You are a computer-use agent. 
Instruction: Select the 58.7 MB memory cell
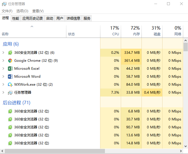131,77
